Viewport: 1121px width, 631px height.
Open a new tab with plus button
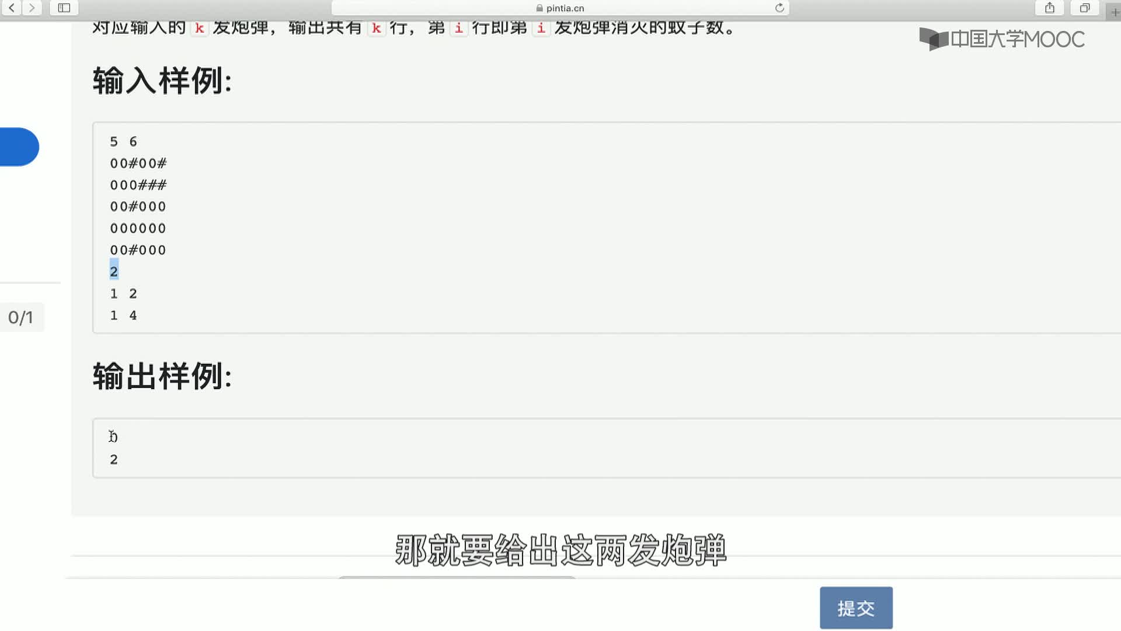click(1115, 12)
